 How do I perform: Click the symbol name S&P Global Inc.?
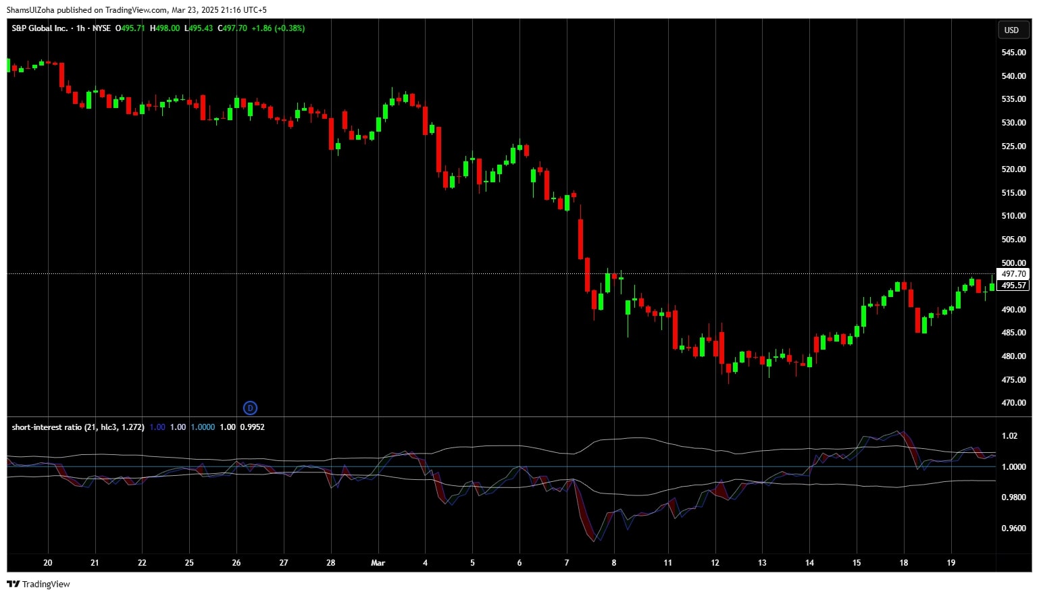coord(41,28)
